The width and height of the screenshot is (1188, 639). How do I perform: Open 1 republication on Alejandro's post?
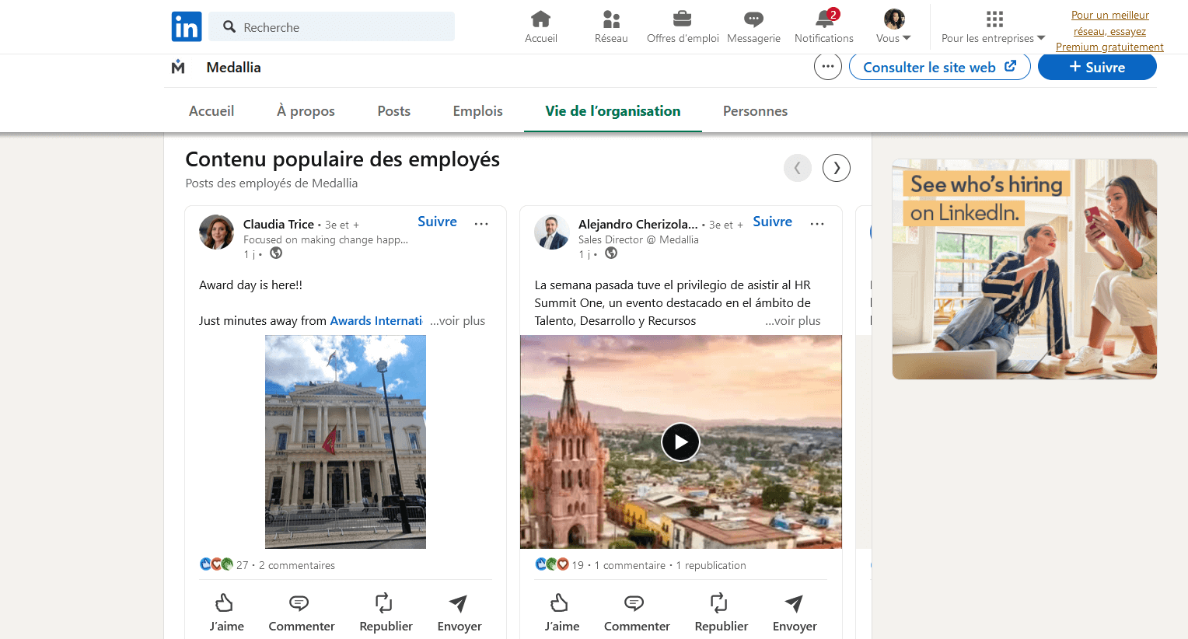(711, 565)
